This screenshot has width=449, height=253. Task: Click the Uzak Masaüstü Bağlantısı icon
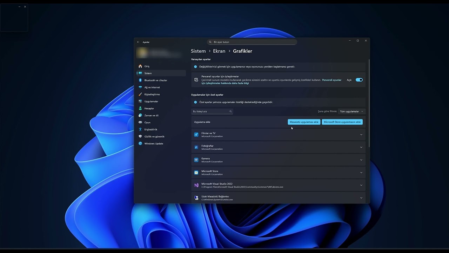click(x=196, y=198)
